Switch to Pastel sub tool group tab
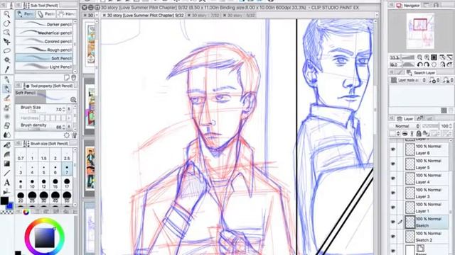This screenshot has width=455, height=255. 46,14
